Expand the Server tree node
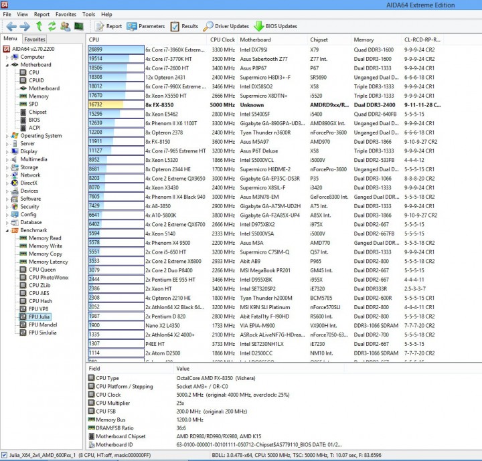This screenshot has width=482, height=461. [7, 144]
